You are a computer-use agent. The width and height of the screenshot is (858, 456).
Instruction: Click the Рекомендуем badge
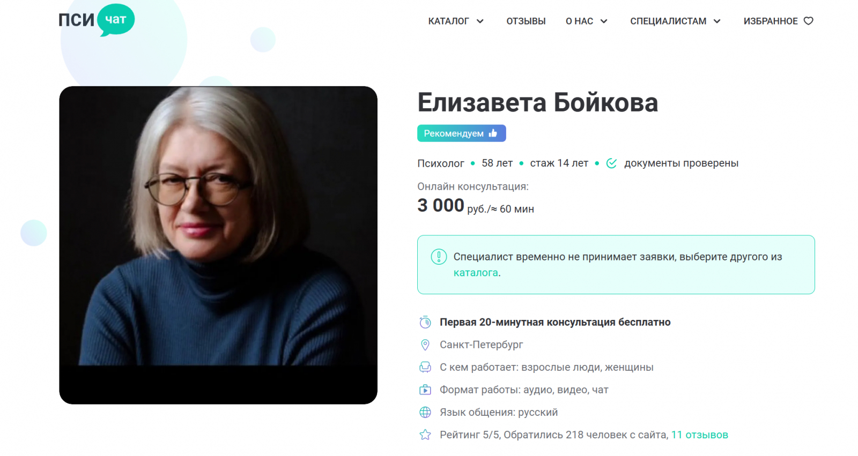click(x=462, y=133)
